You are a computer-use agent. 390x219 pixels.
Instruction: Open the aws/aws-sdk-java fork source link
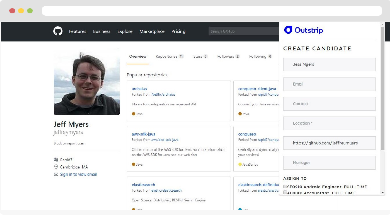(165, 140)
